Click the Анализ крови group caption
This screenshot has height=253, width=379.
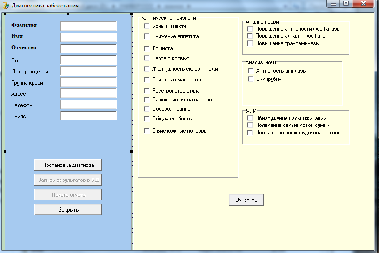(262, 22)
